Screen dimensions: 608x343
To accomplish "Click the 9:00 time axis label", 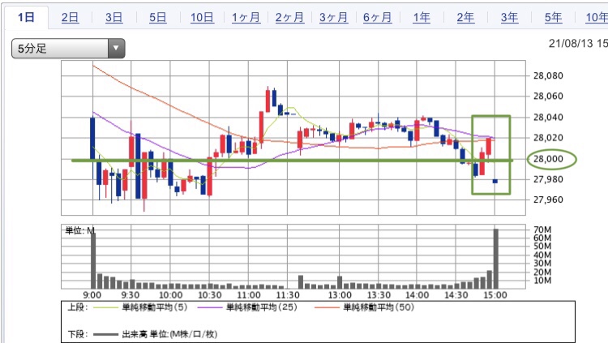I will (92, 295).
